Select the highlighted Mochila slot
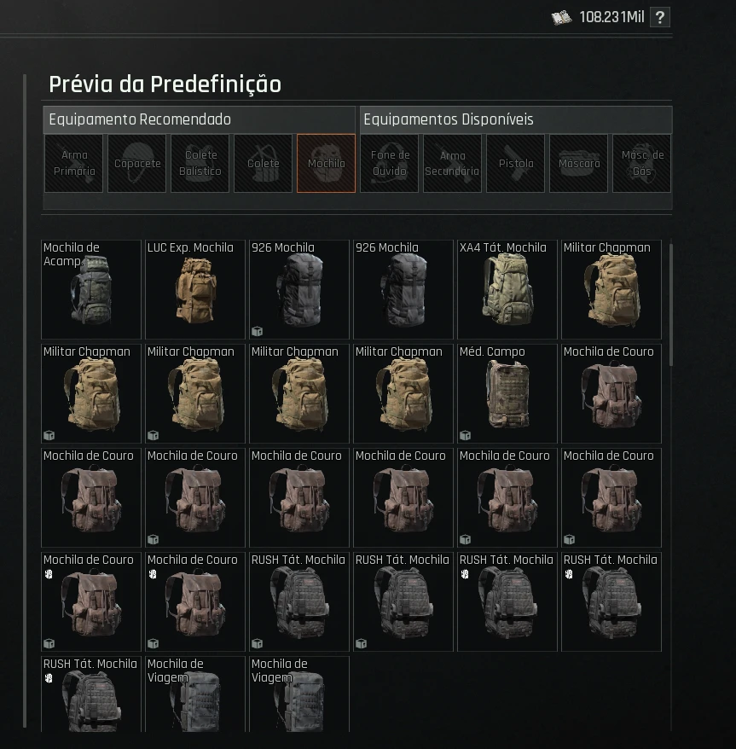 (x=326, y=164)
